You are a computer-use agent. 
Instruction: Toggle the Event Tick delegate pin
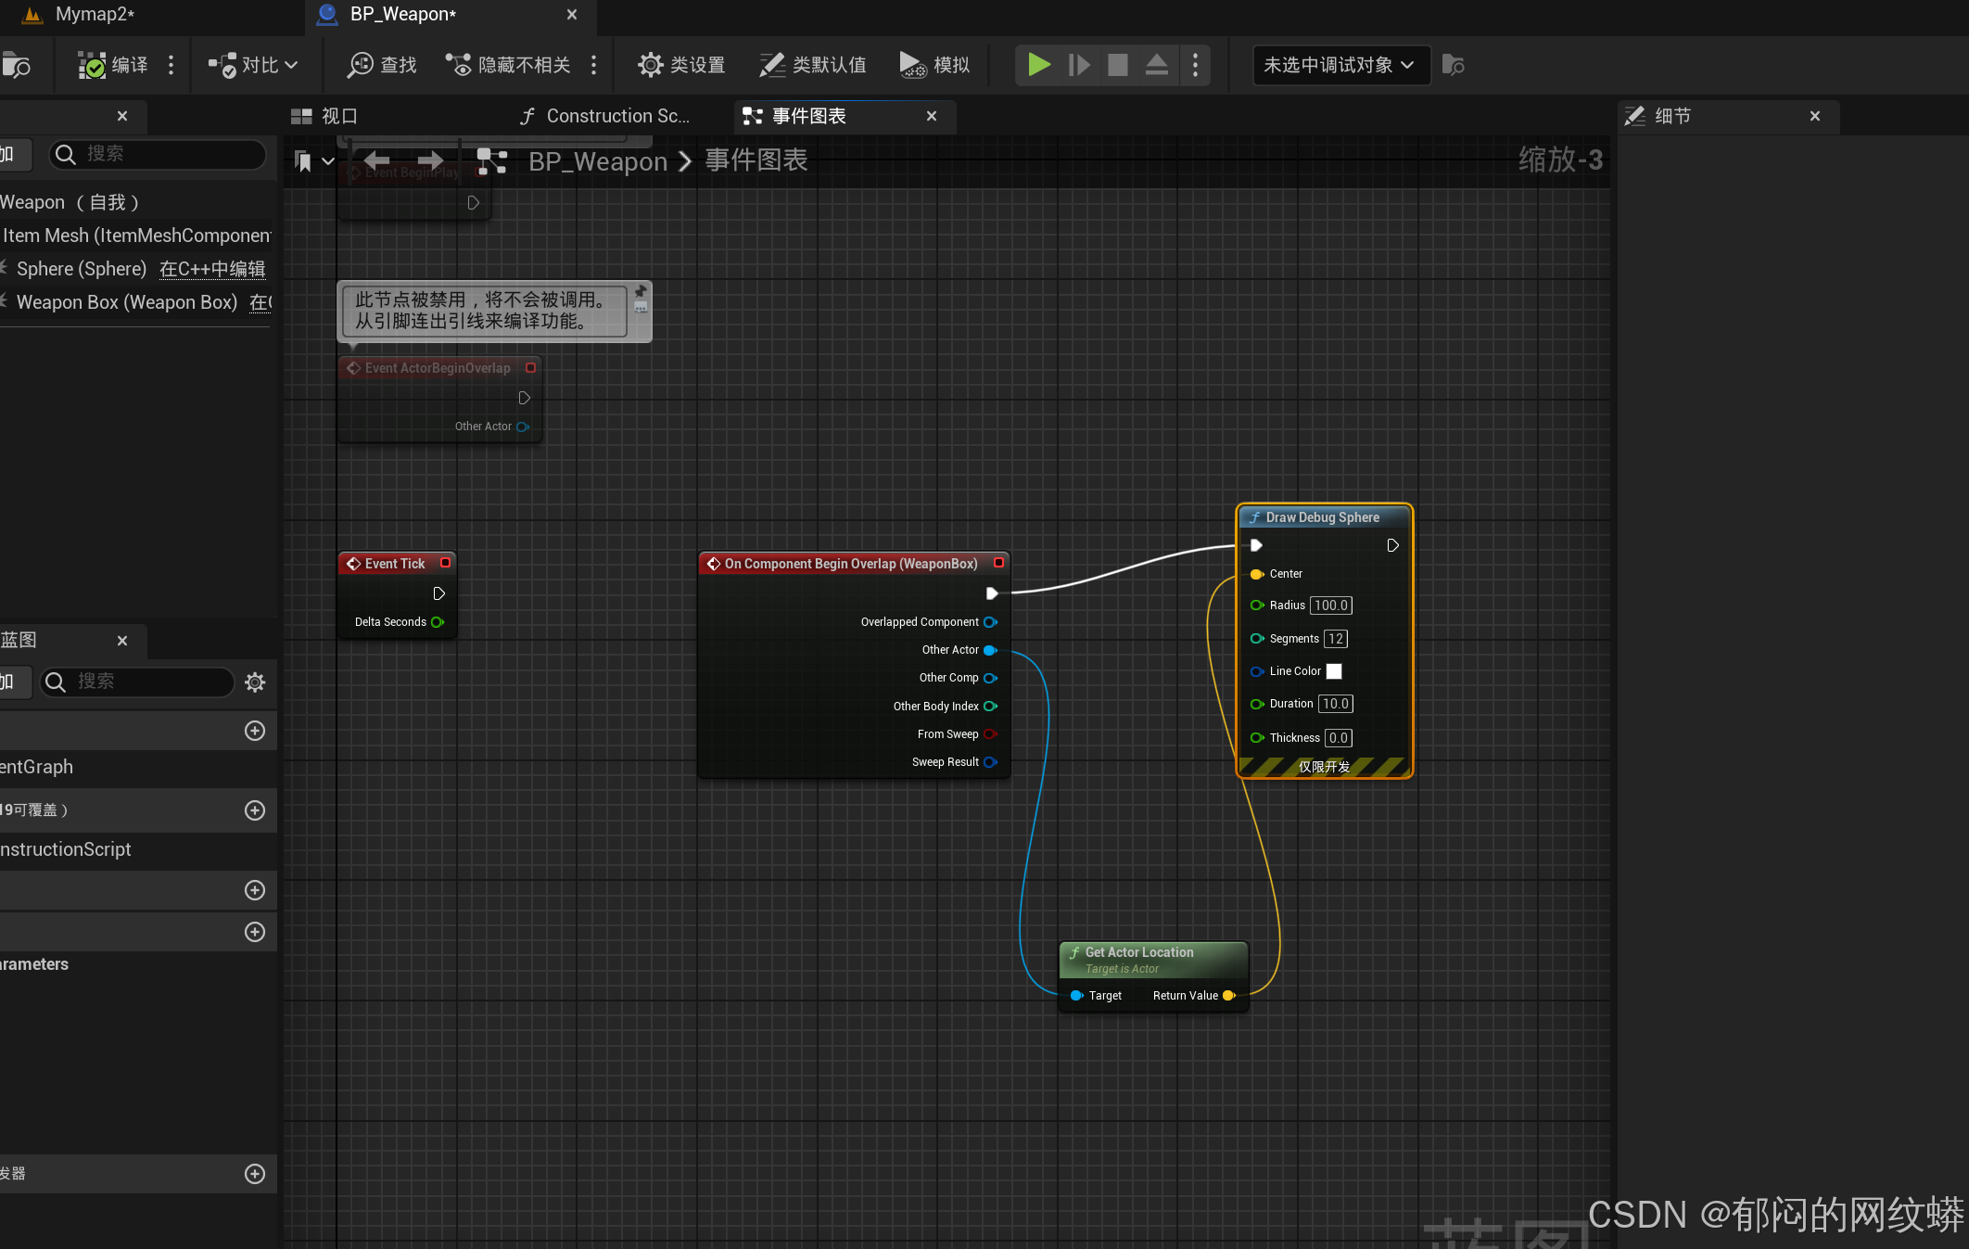tap(446, 563)
